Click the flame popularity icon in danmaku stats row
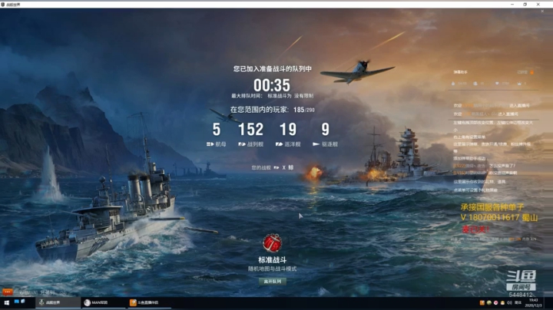 click(x=453, y=84)
